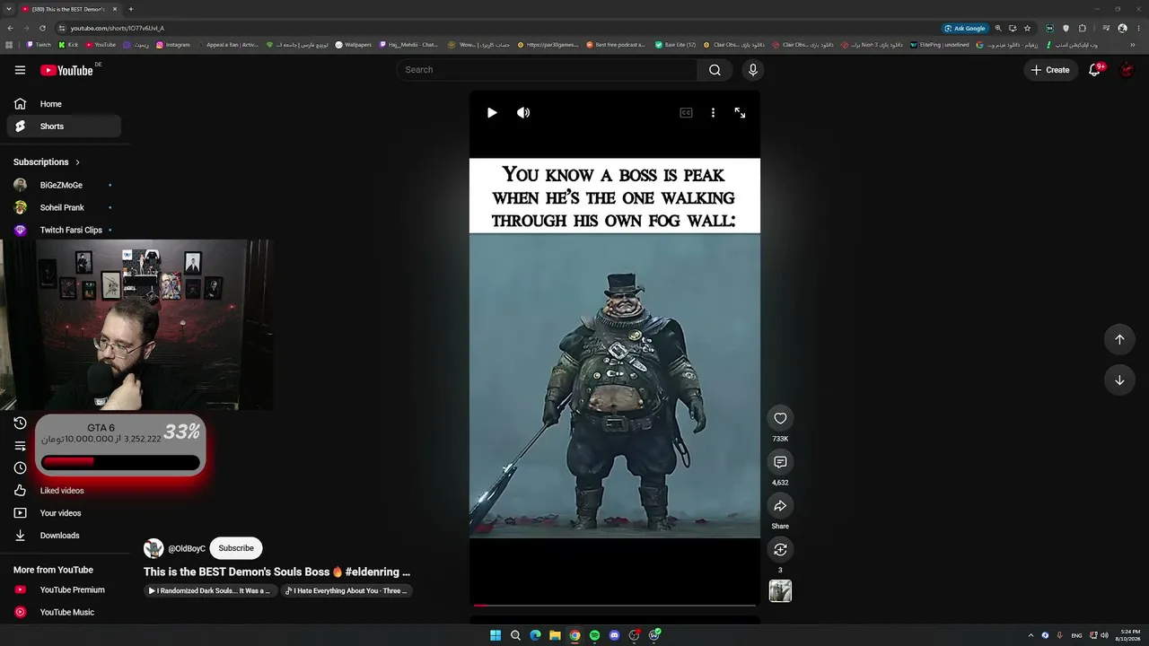
Task: Open the Chrome extensions puzzle icon
Action: 1083,28
